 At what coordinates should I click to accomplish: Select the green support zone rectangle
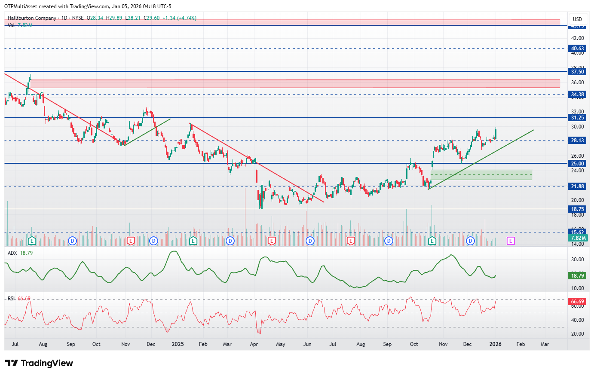click(481, 175)
